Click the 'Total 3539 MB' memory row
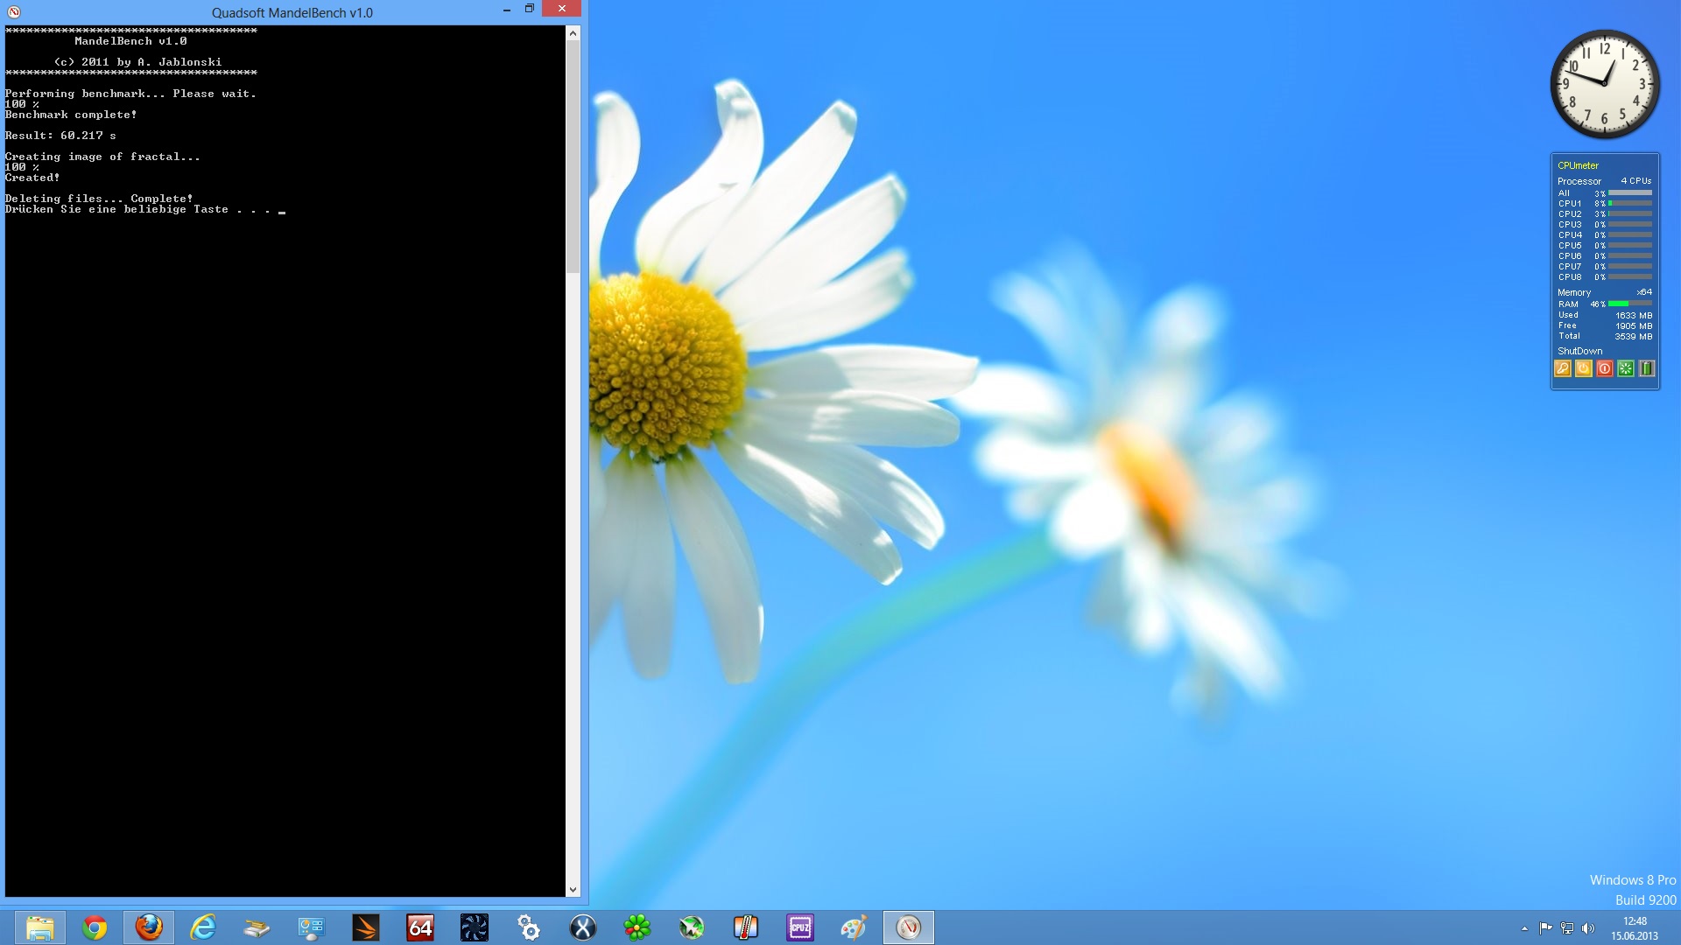The image size is (1681, 945). point(1605,336)
